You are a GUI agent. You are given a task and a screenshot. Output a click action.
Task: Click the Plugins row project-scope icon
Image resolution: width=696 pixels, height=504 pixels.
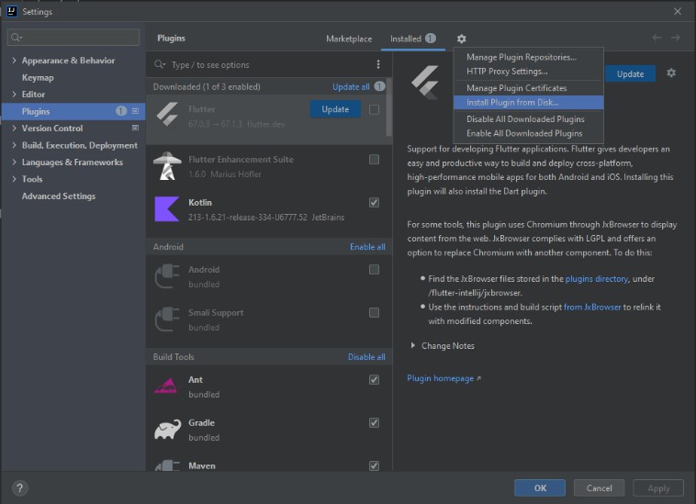[x=135, y=111]
